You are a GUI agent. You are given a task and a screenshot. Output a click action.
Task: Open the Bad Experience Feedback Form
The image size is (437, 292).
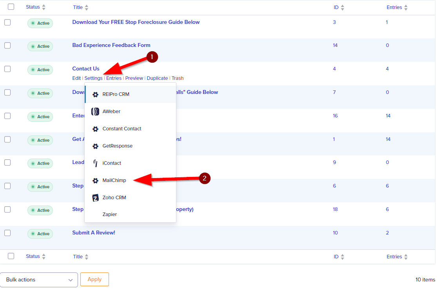click(x=111, y=45)
